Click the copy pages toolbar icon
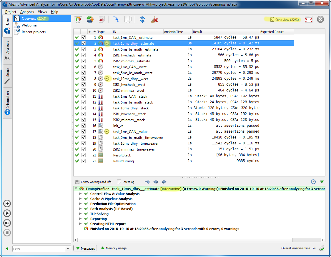Image resolution: width=331 pixels, height=257 pixels. click(x=128, y=20)
